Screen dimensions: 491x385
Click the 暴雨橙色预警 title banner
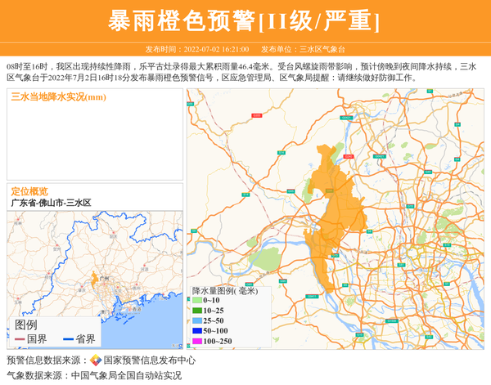click(245, 20)
